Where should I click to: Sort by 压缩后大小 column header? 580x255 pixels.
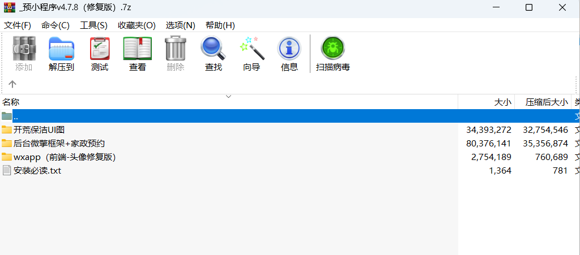545,102
